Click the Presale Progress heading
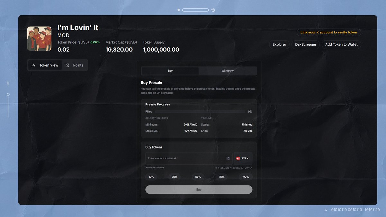 tap(158, 104)
